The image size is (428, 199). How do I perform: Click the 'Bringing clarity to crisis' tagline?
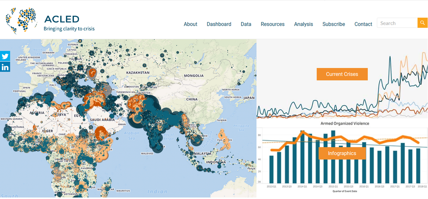(69, 29)
